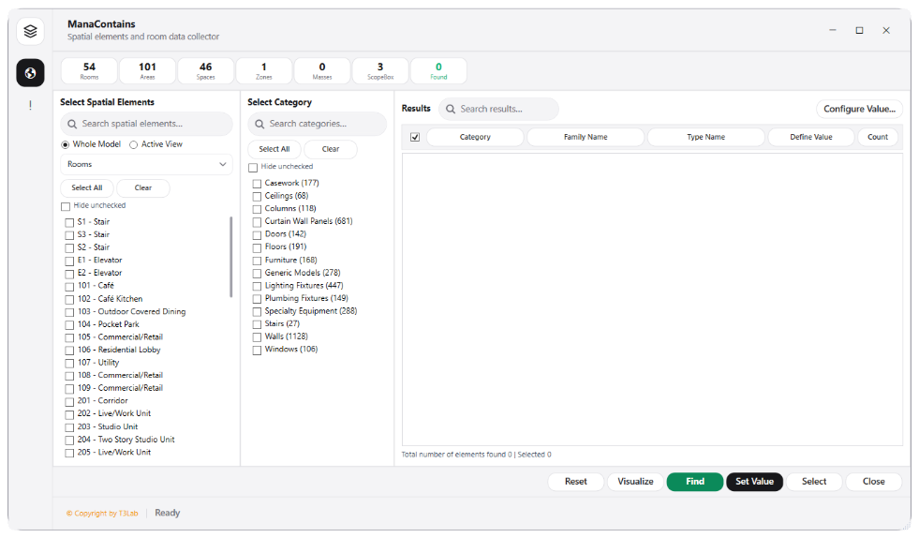Image resolution: width=919 pixels, height=538 pixels.
Task: Maximize the ManaContains window
Action: (x=859, y=31)
